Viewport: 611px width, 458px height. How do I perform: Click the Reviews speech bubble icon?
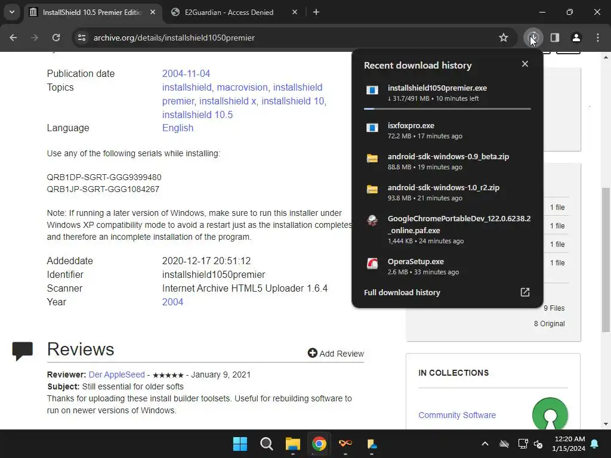[x=23, y=351]
